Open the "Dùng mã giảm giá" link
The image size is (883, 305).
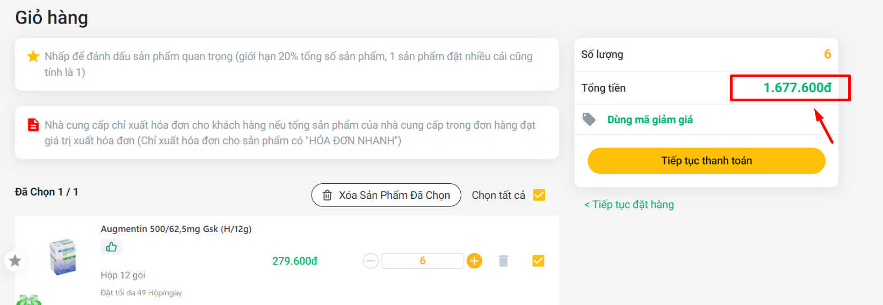click(650, 120)
